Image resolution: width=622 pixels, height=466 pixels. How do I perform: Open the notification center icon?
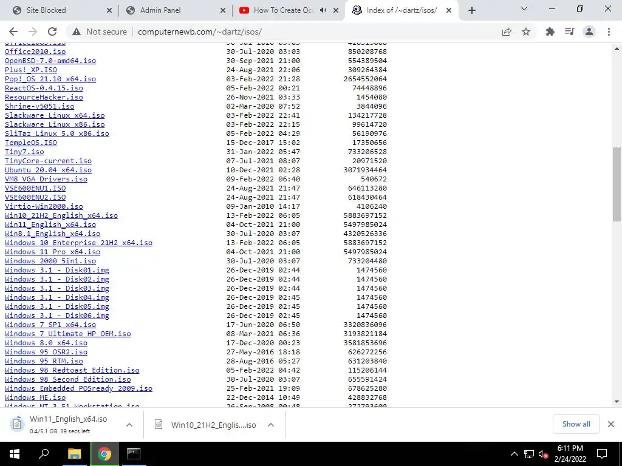tap(602, 454)
